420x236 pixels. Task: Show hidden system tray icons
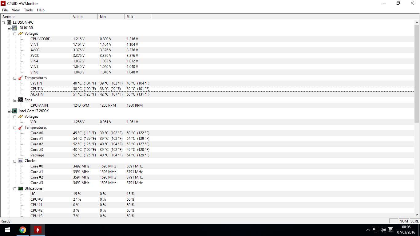coord(368,230)
